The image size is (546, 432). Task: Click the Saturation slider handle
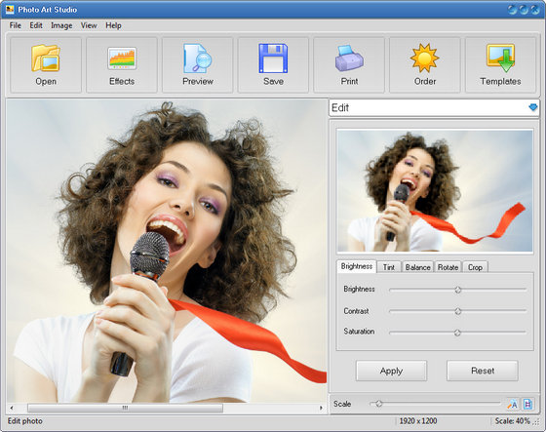457,333
